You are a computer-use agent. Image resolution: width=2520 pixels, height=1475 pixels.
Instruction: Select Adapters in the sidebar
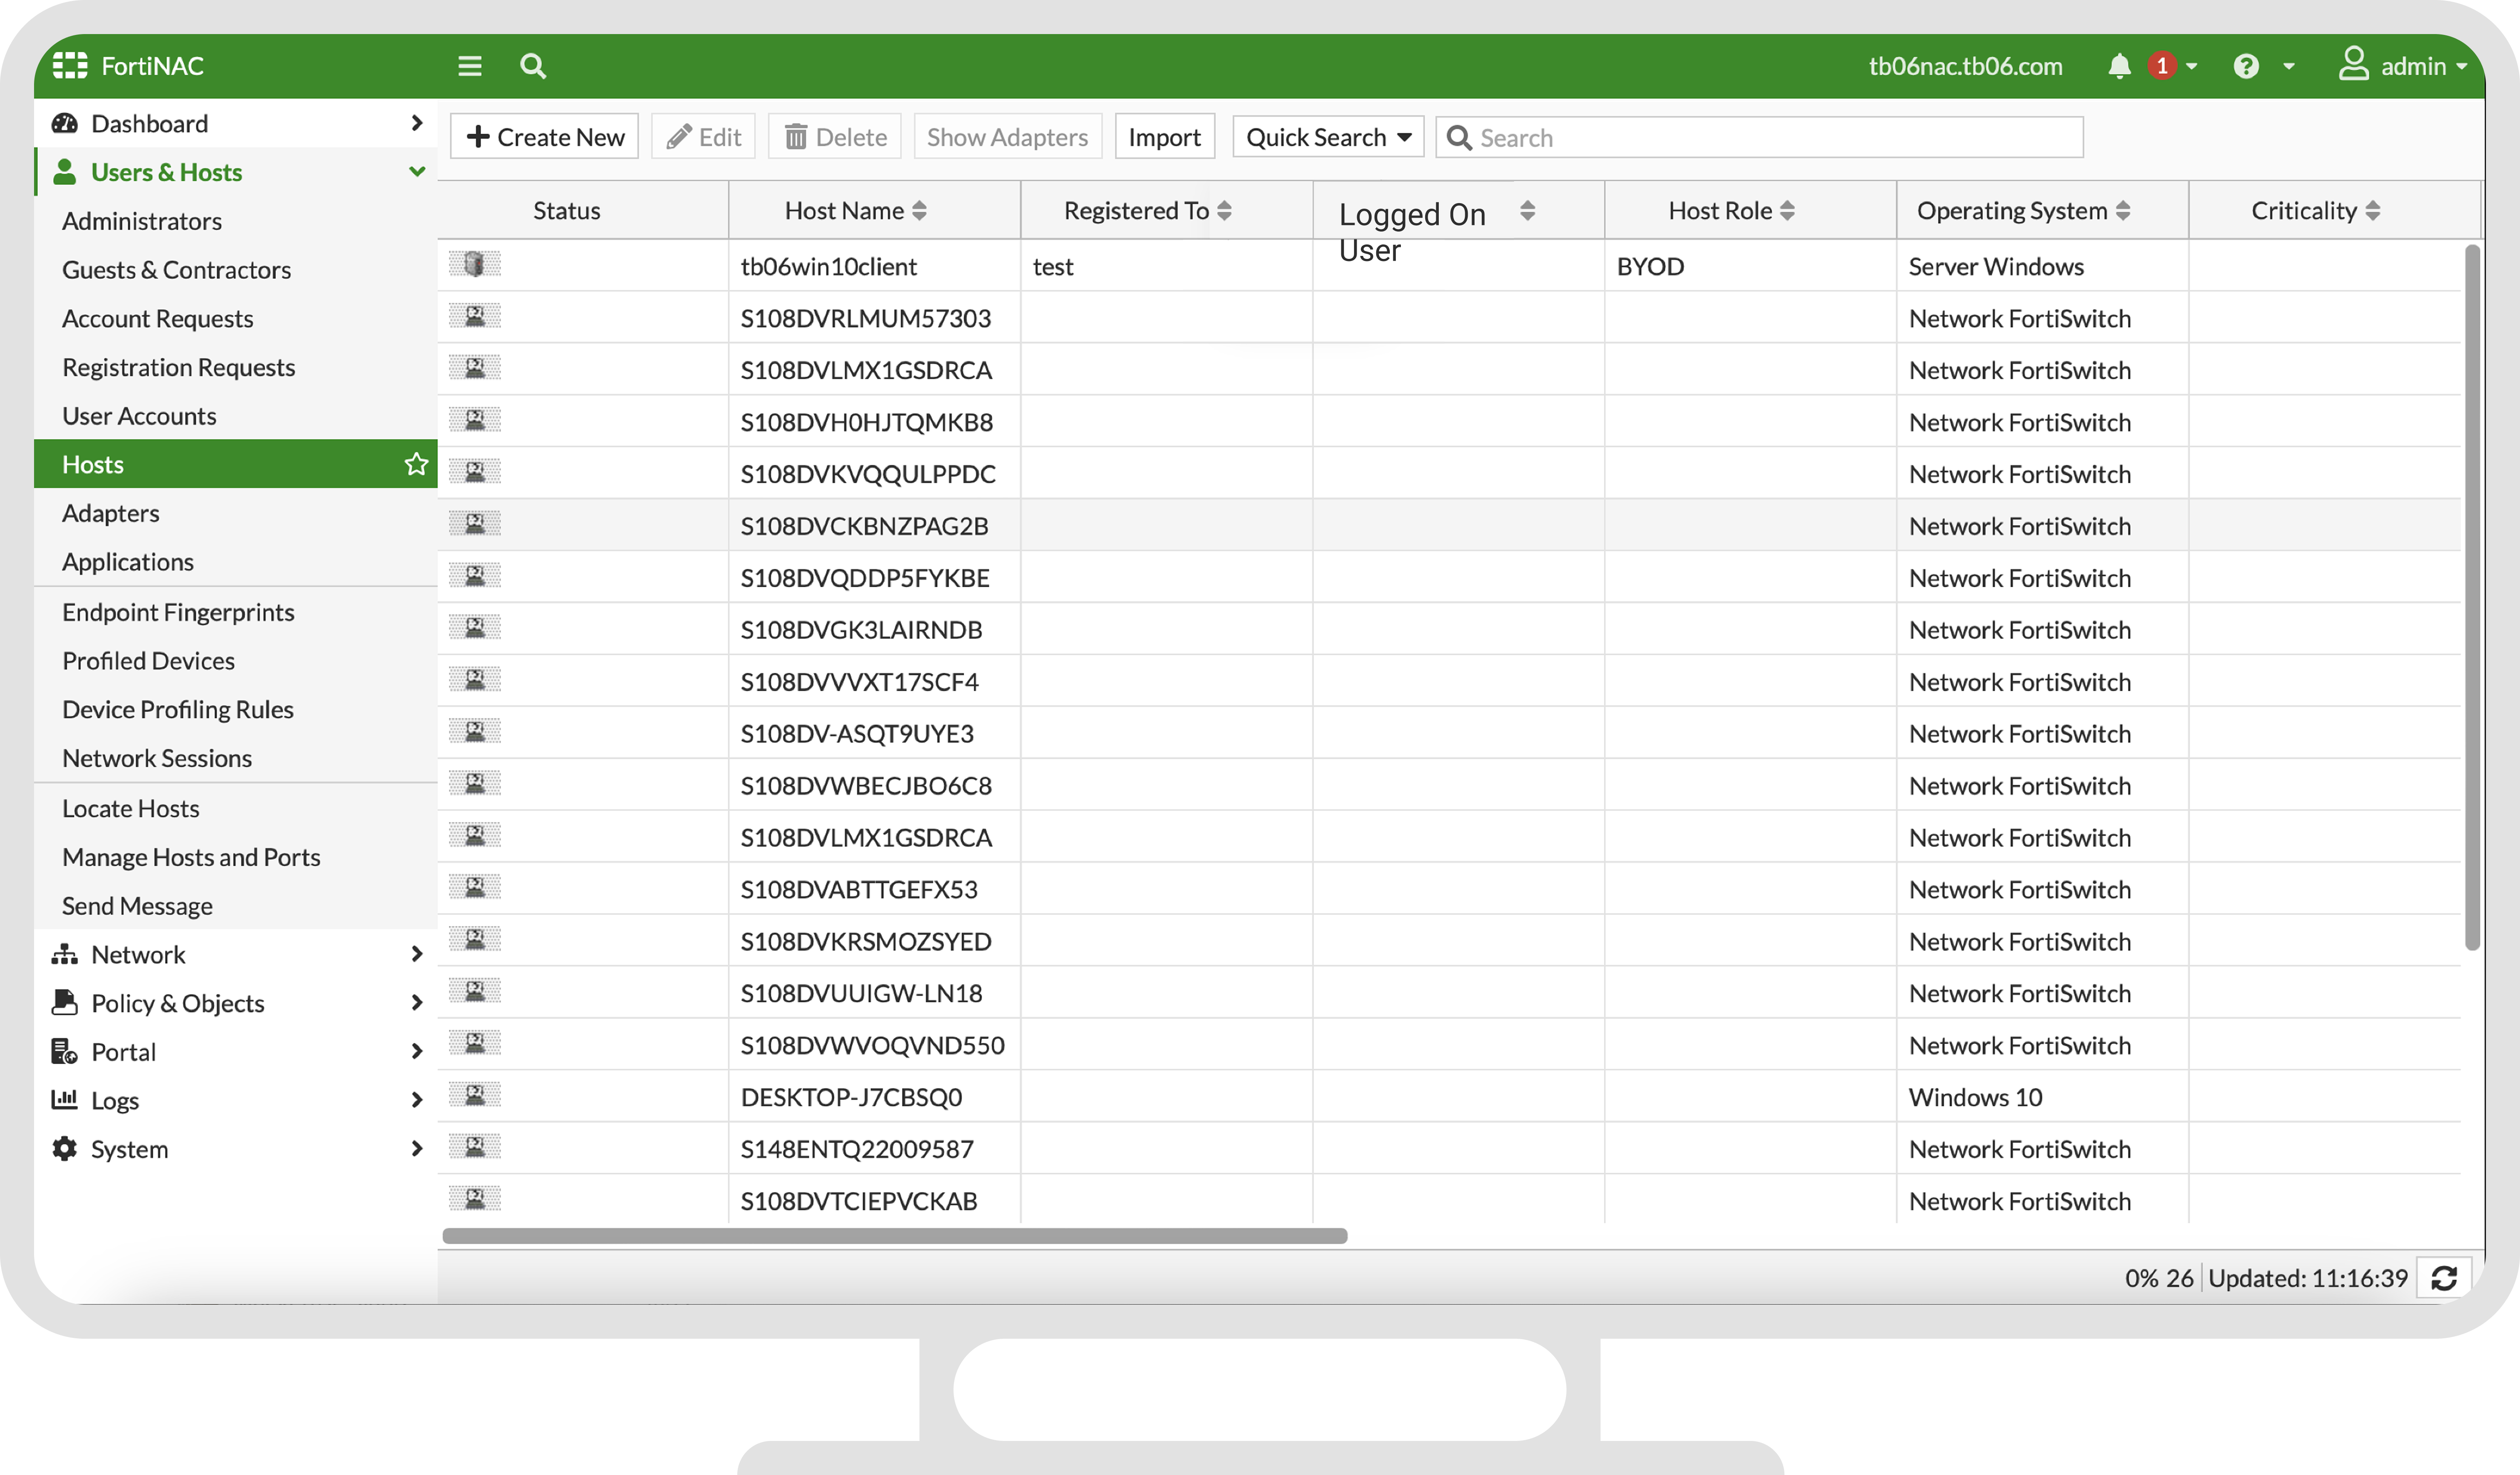(111, 513)
